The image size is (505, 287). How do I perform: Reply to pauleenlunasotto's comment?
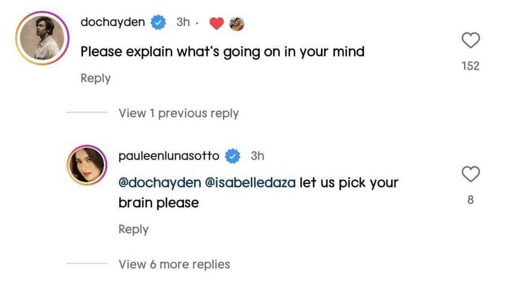[133, 229]
